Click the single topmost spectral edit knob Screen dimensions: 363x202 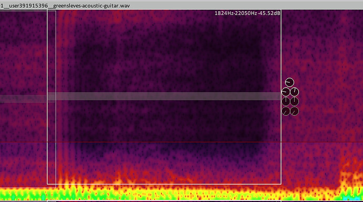pos(289,82)
